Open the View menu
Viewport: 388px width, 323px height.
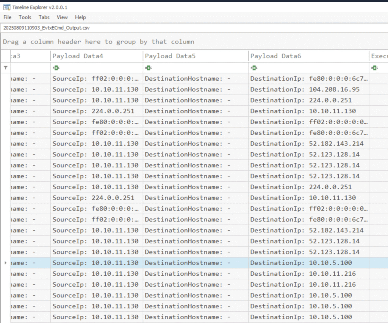pos(62,17)
